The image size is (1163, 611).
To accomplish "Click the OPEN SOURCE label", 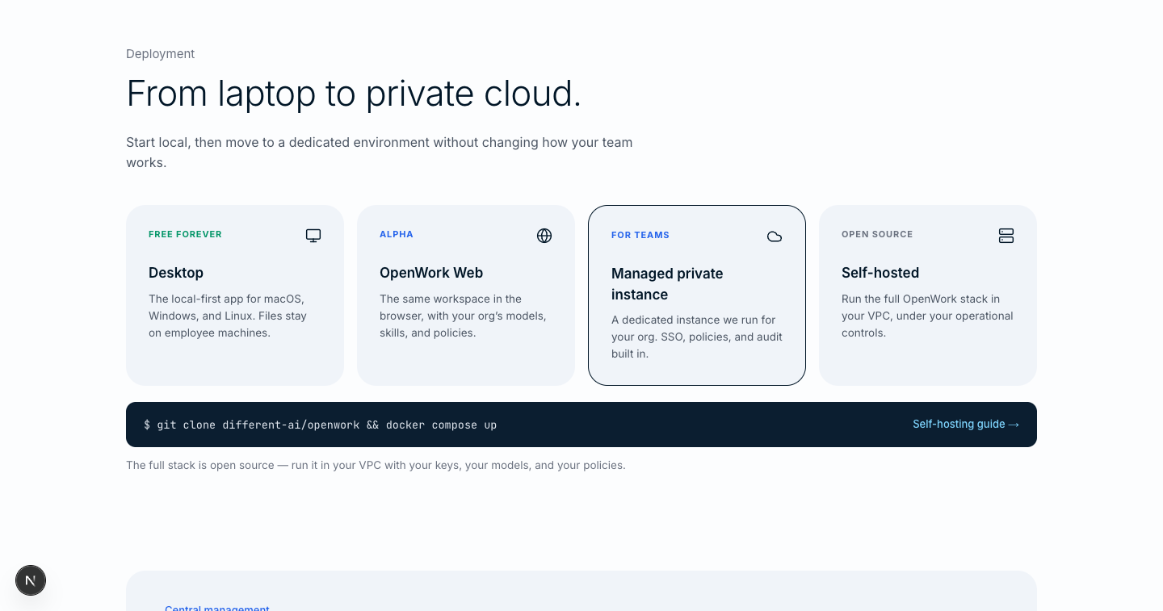I will point(877,234).
